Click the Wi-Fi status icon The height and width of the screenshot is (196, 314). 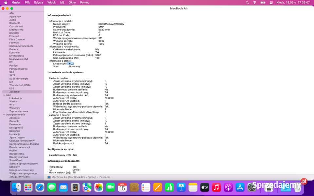[254, 3]
